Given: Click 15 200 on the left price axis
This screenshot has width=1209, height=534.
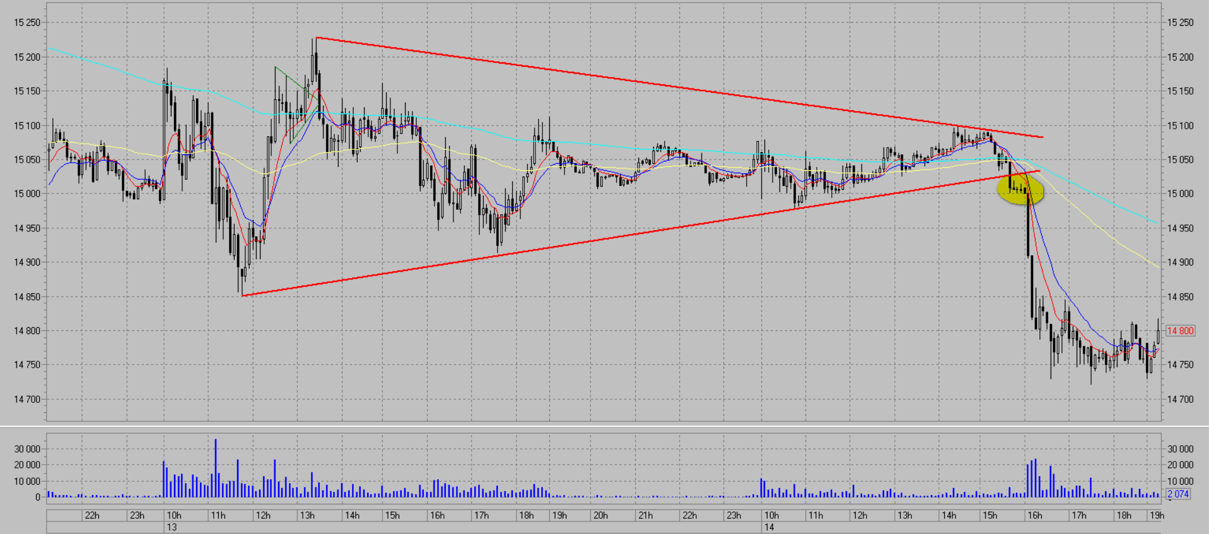Looking at the screenshot, I should (27, 57).
